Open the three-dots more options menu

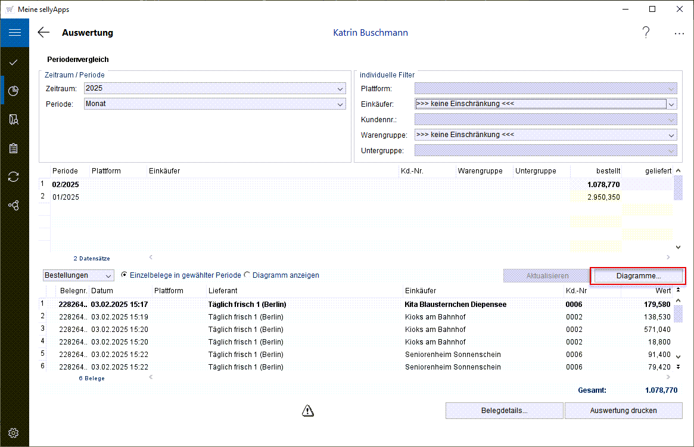pos(679,33)
